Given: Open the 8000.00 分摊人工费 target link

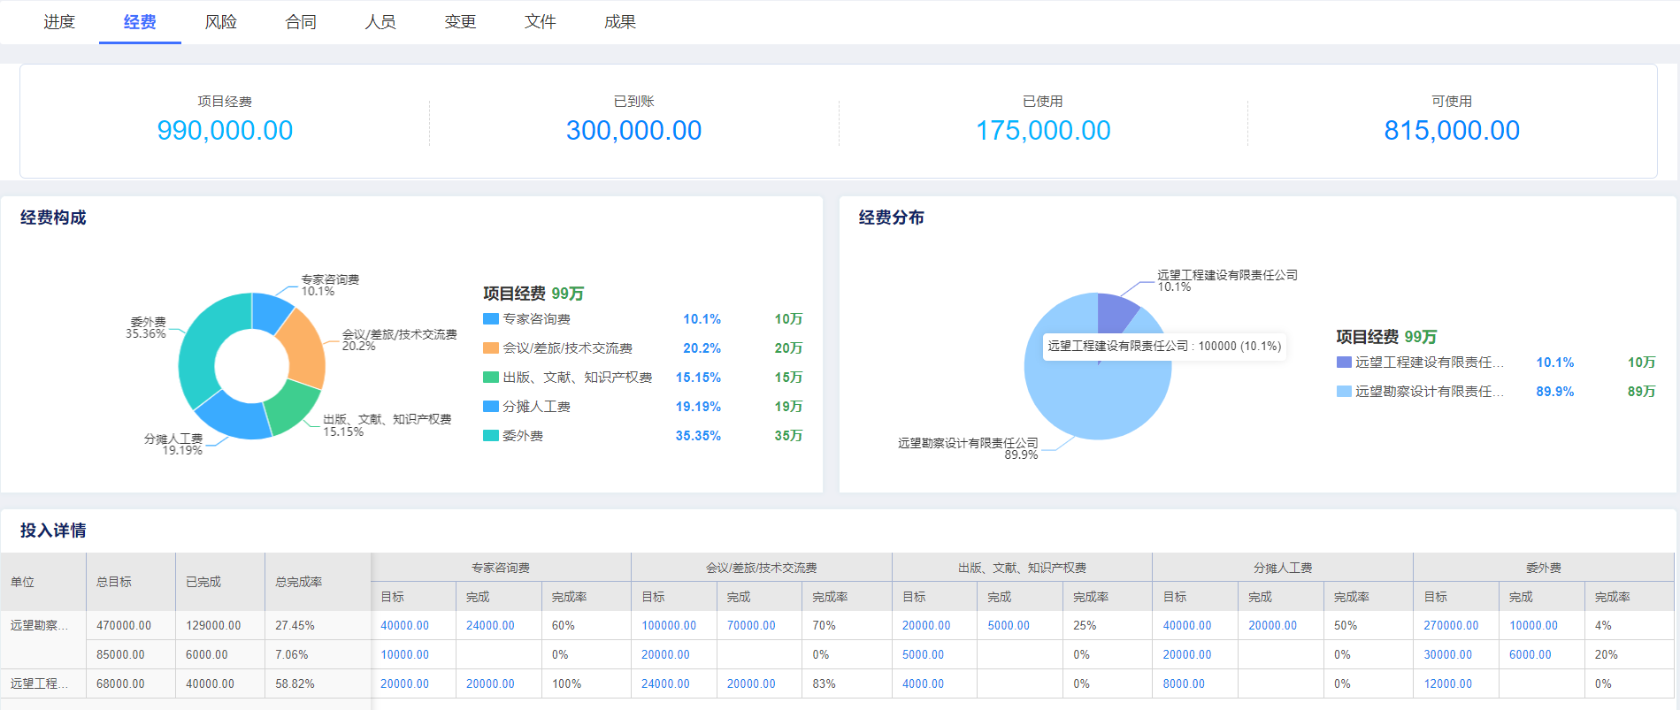Looking at the screenshot, I should click(x=1184, y=683).
